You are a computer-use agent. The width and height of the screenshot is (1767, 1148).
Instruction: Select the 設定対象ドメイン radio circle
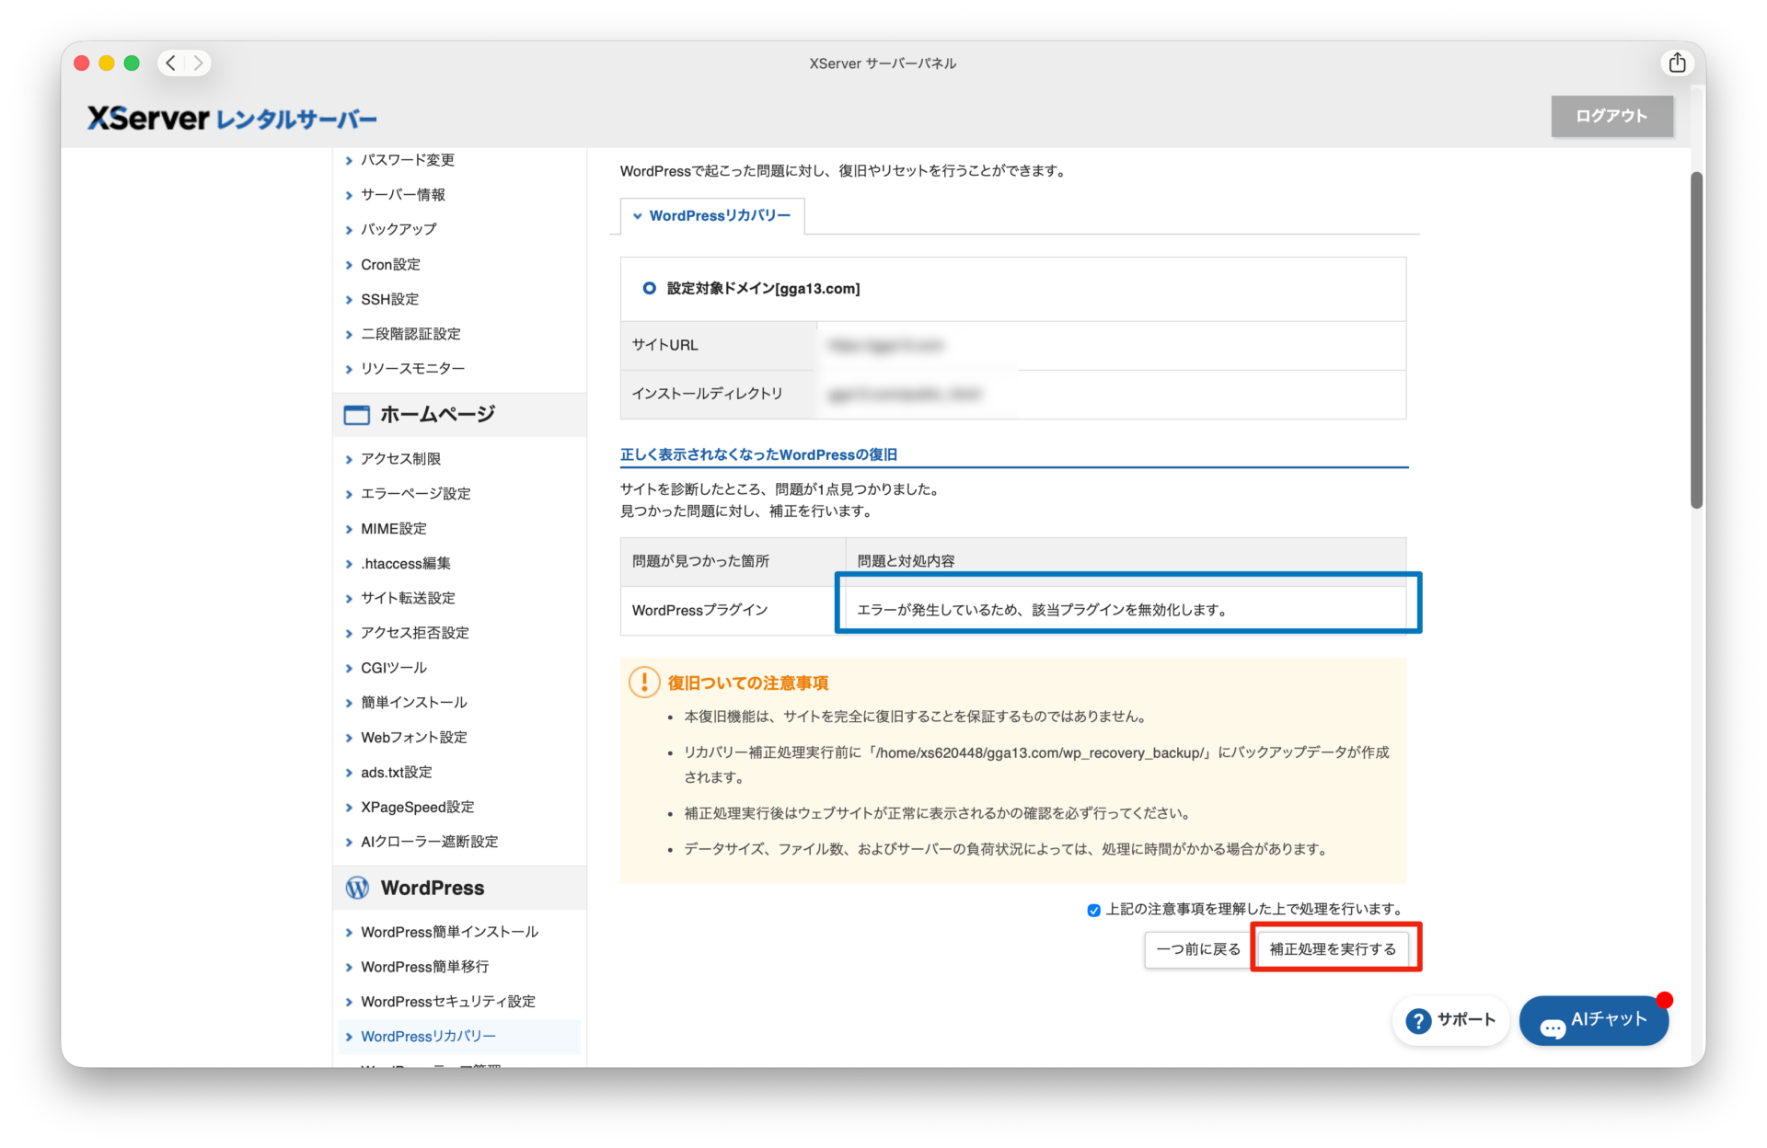[649, 288]
